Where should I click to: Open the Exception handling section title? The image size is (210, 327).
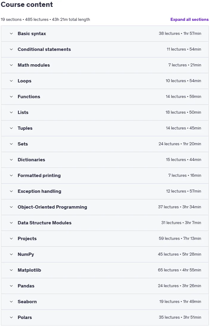pos(39,191)
